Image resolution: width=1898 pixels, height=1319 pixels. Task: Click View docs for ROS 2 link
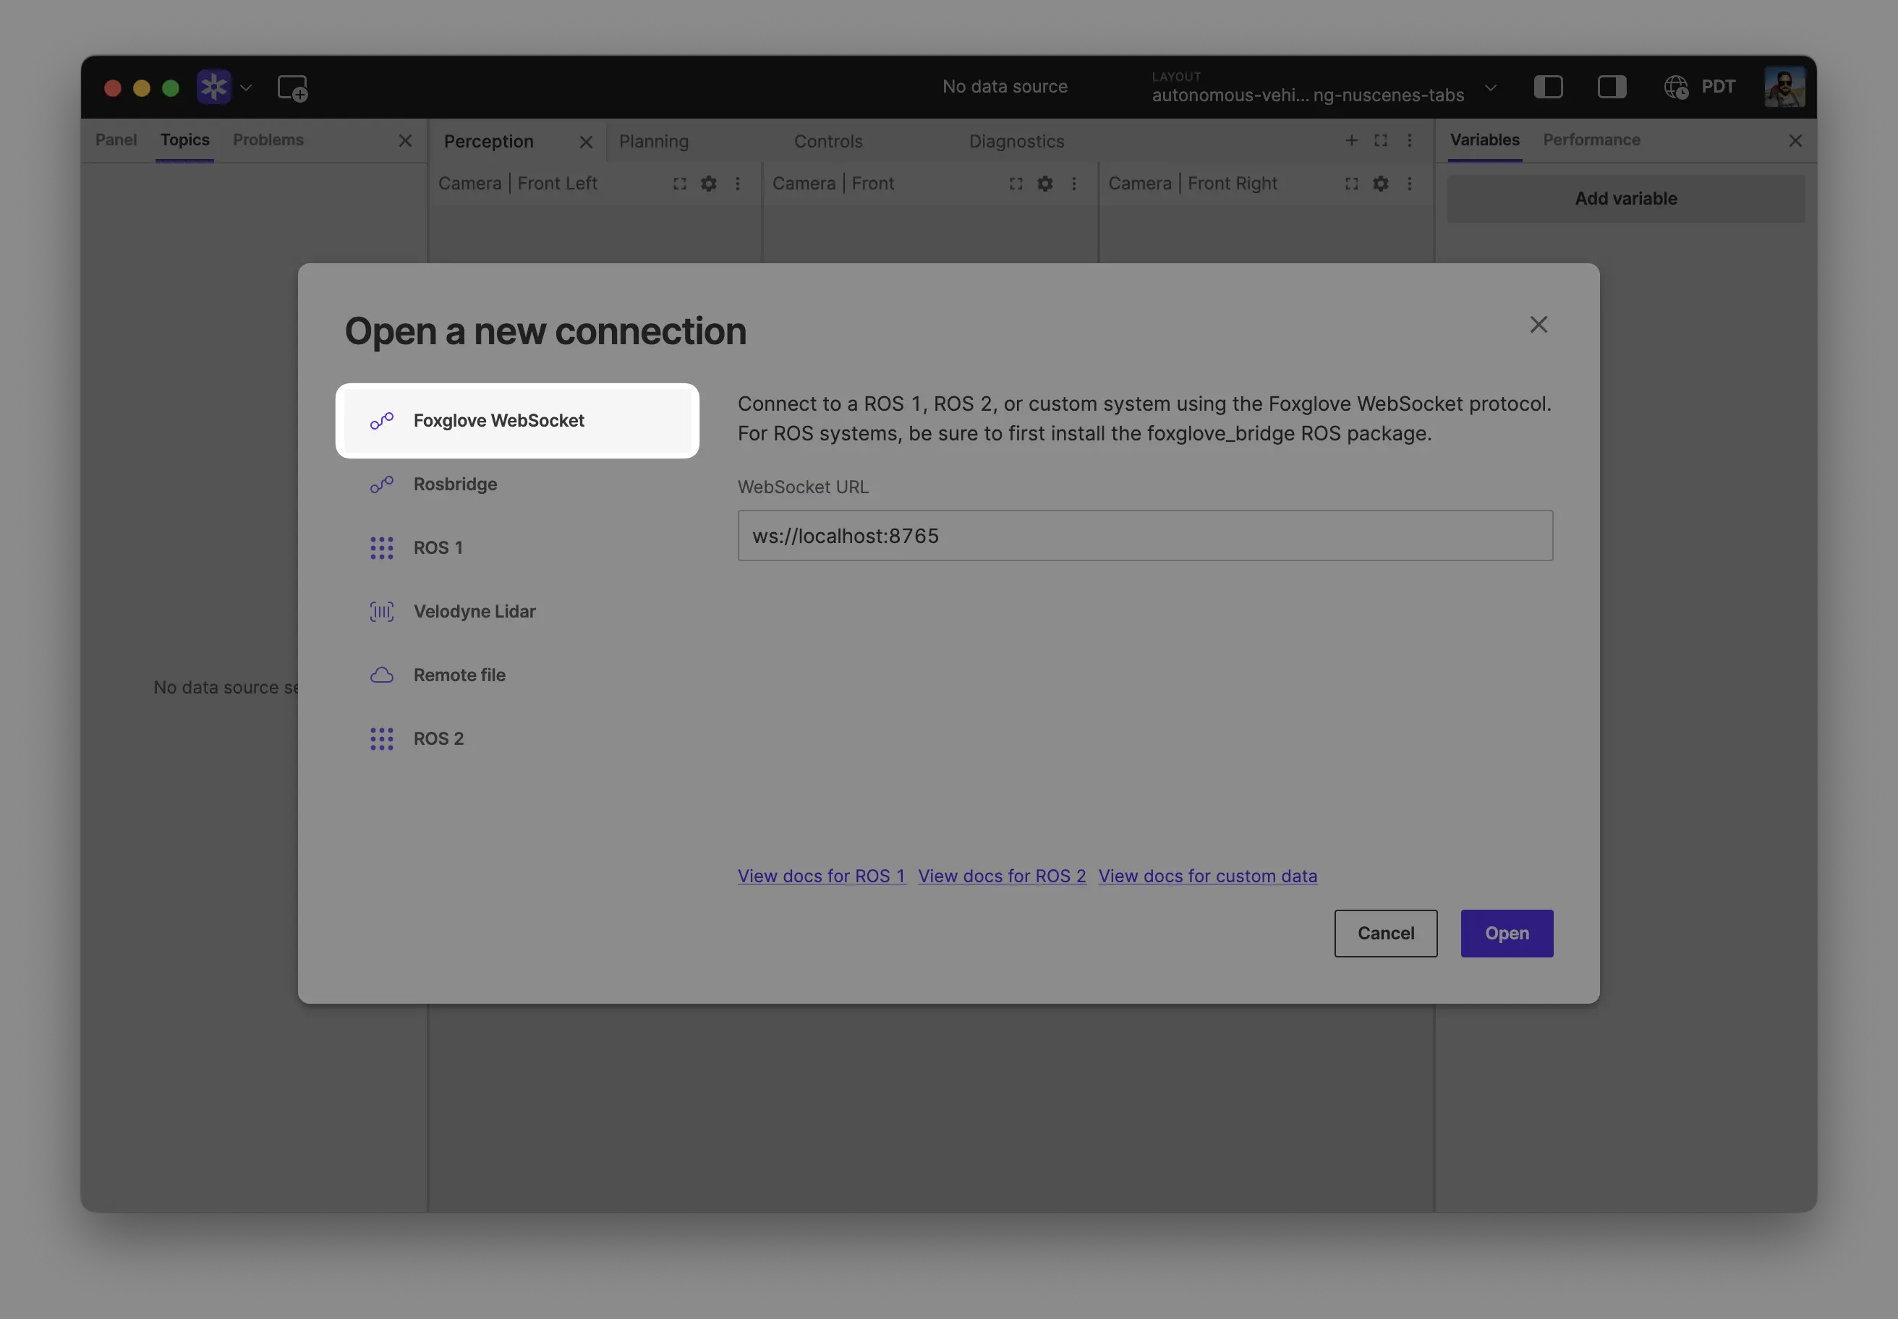[x=1002, y=876]
